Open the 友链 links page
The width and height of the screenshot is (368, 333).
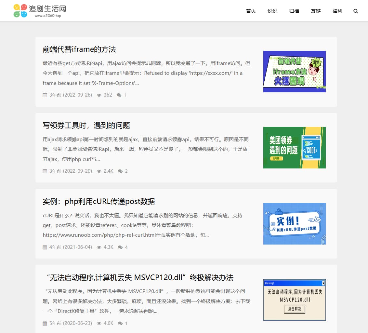pyautogui.click(x=315, y=11)
